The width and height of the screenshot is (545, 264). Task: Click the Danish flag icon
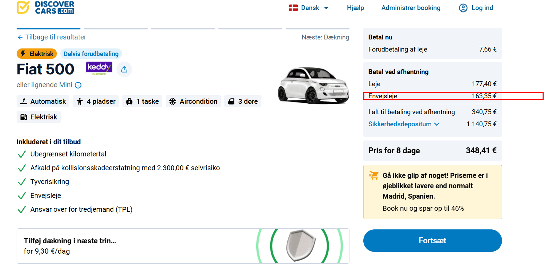pyautogui.click(x=293, y=8)
